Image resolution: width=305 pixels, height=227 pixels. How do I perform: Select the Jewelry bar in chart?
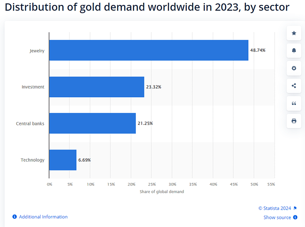pos(149,50)
